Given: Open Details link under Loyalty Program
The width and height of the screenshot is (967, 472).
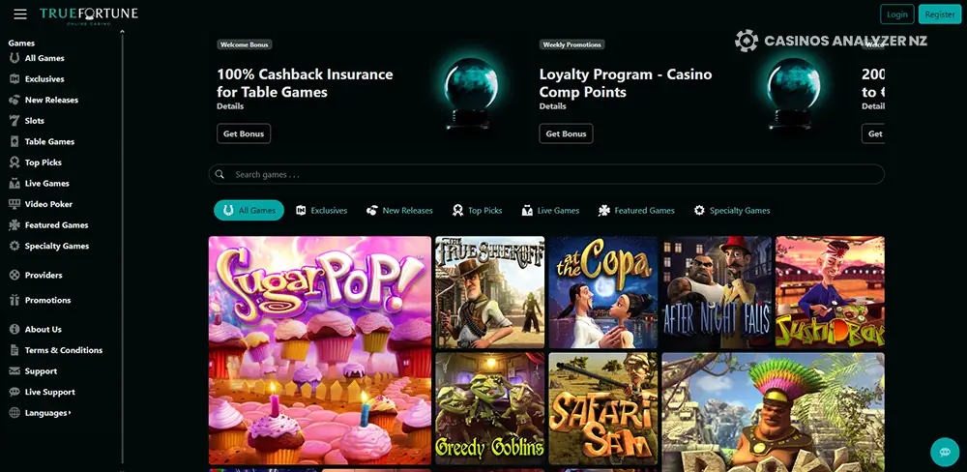Looking at the screenshot, I should click(552, 106).
